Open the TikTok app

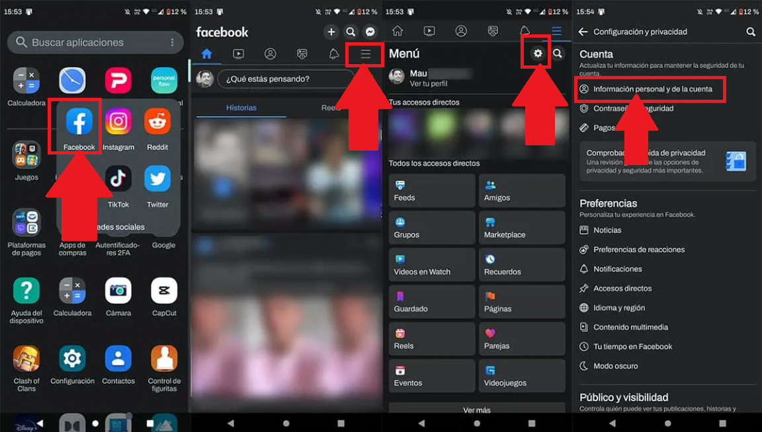tap(118, 180)
